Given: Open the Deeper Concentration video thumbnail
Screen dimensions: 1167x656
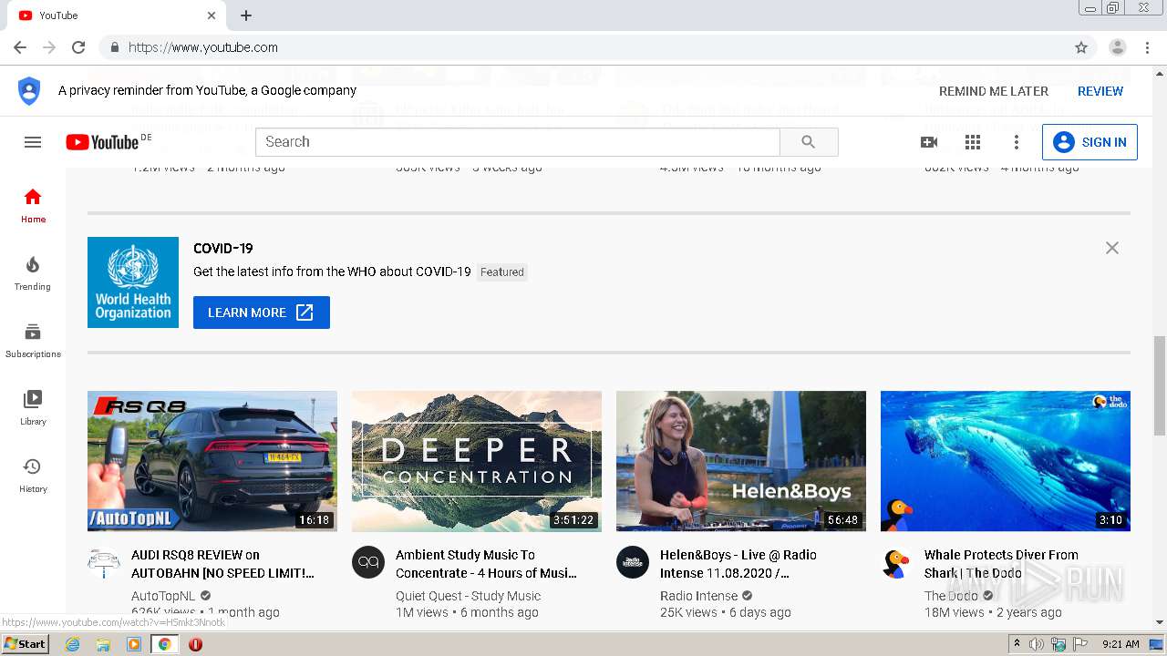Looking at the screenshot, I should point(477,461).
